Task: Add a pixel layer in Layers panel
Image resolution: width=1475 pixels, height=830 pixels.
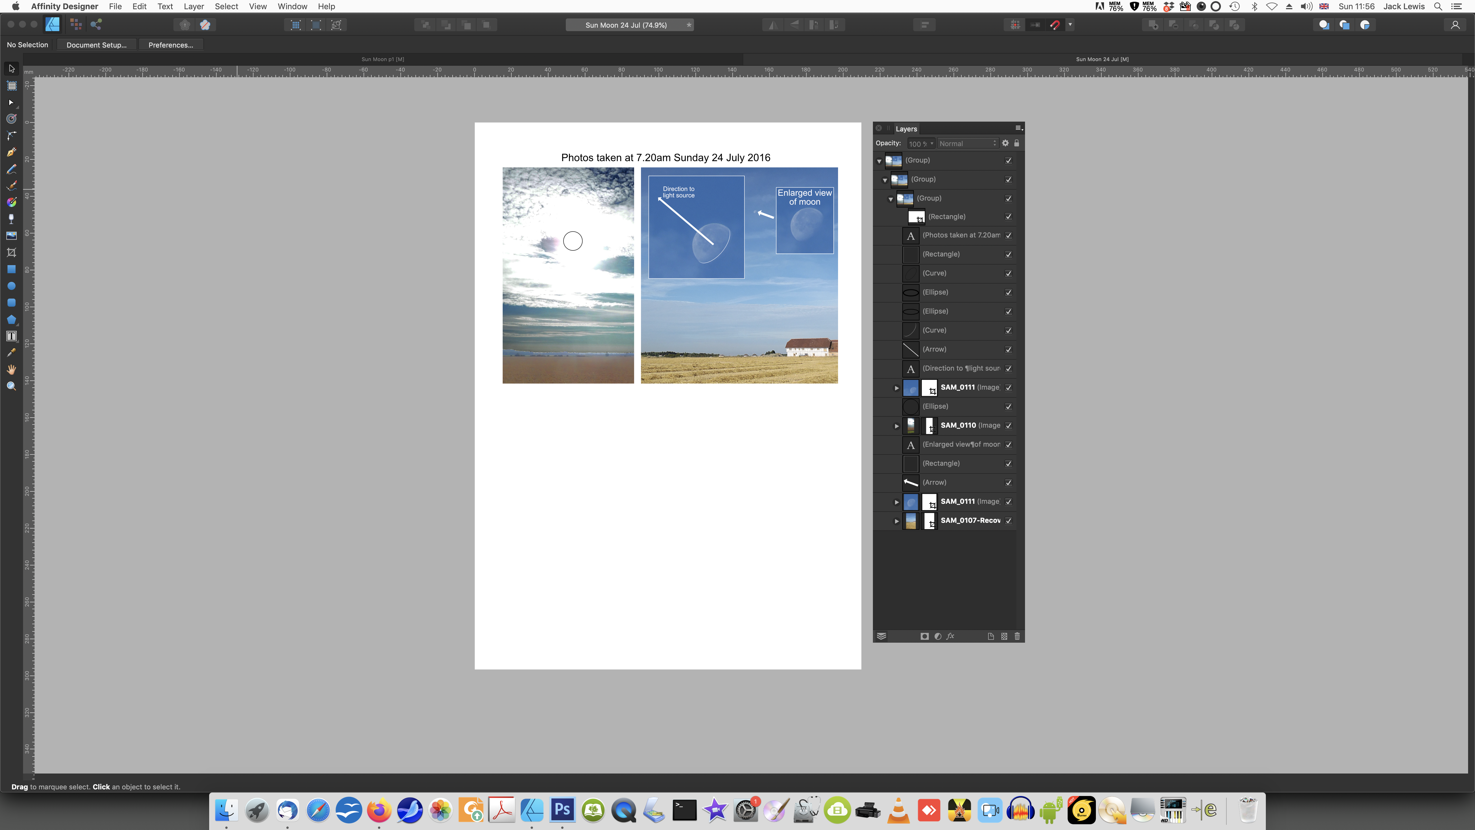Action: 1004,636
